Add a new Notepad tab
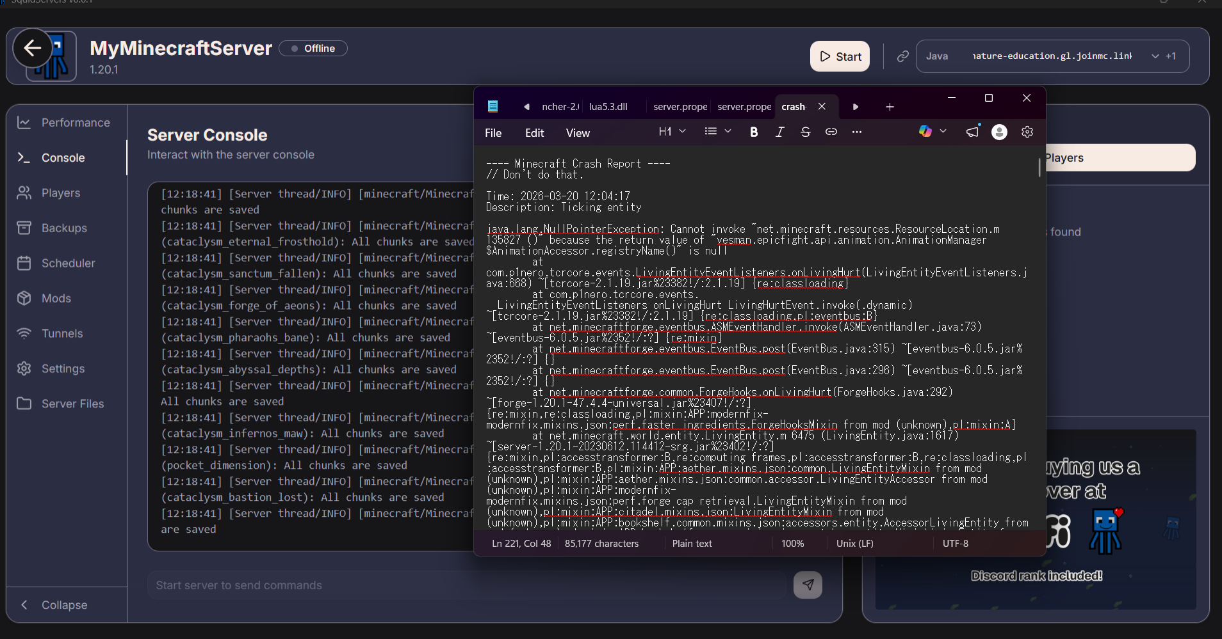Viewport: 1222px width, 639px height. 890,107
